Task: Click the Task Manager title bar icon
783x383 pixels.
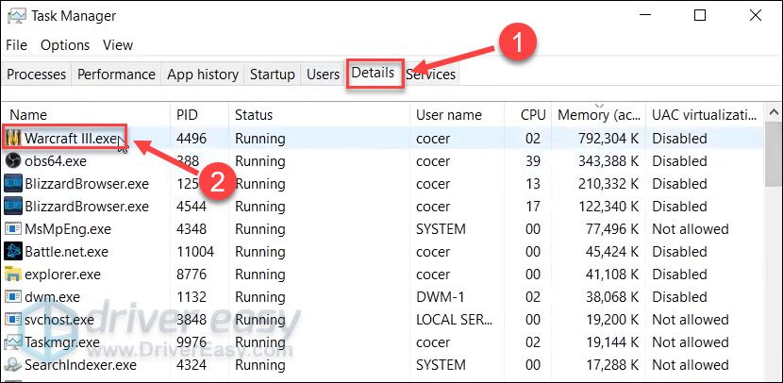Action: click(x=16, y=15)
